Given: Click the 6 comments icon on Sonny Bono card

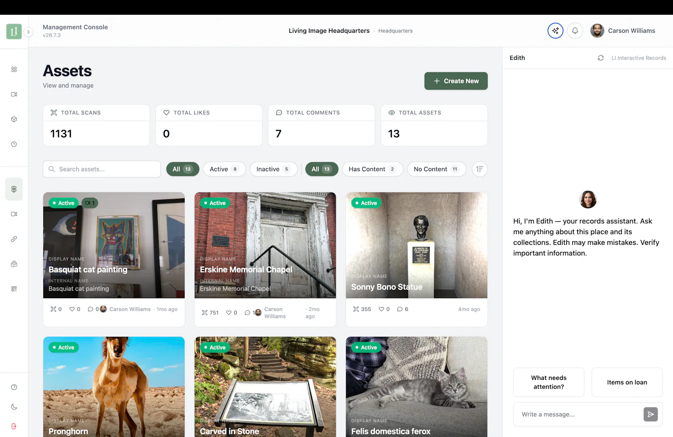Looking at the screenshot, I should click(x=400, y=309).
